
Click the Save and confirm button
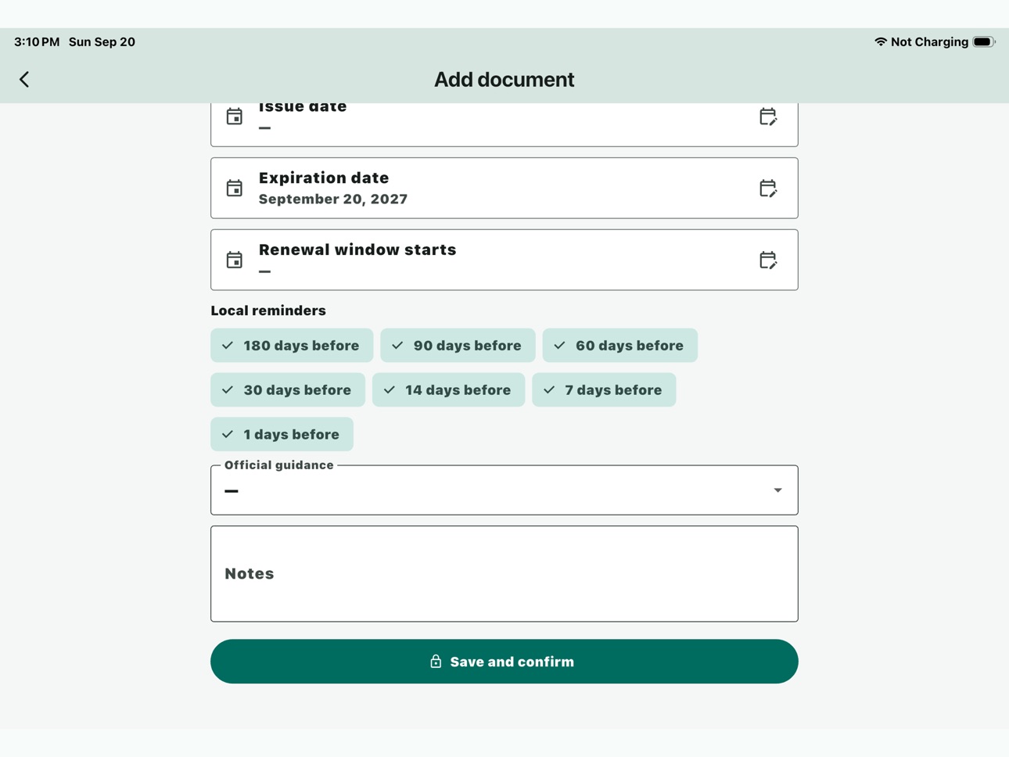coord(504,662)
